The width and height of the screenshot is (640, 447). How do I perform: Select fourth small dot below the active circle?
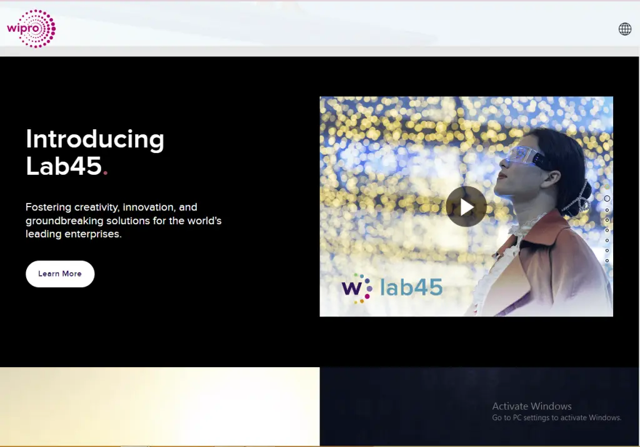pyautogui.click(x=607, y=240)
